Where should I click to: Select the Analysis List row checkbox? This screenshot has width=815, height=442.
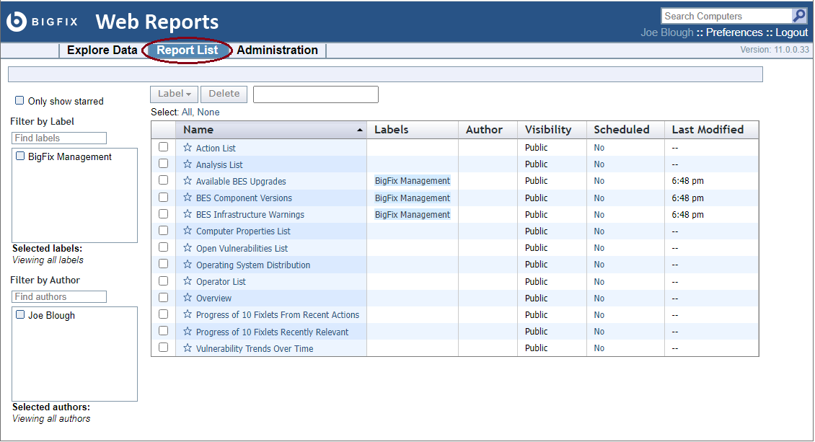pyautogui.click(x=163, y=164)
